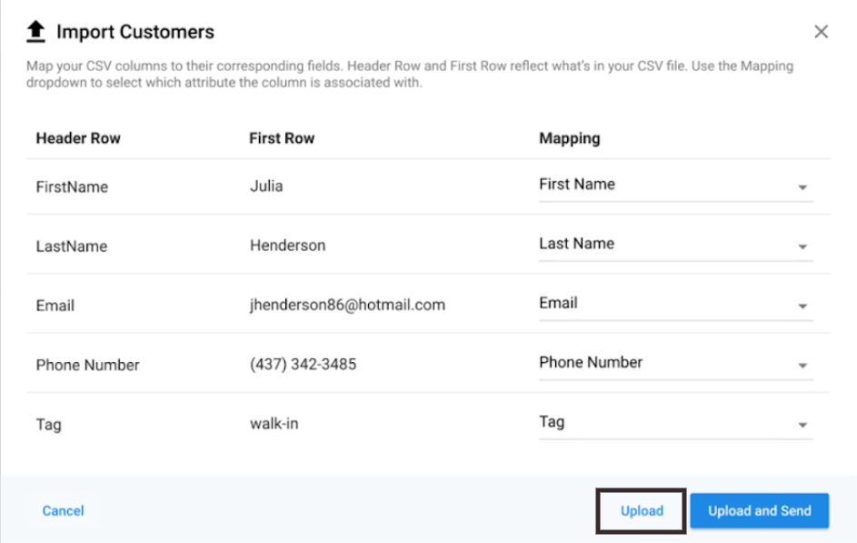Click the First Row column header
Viewport: 857px width, 543px height.
point(282,138)
